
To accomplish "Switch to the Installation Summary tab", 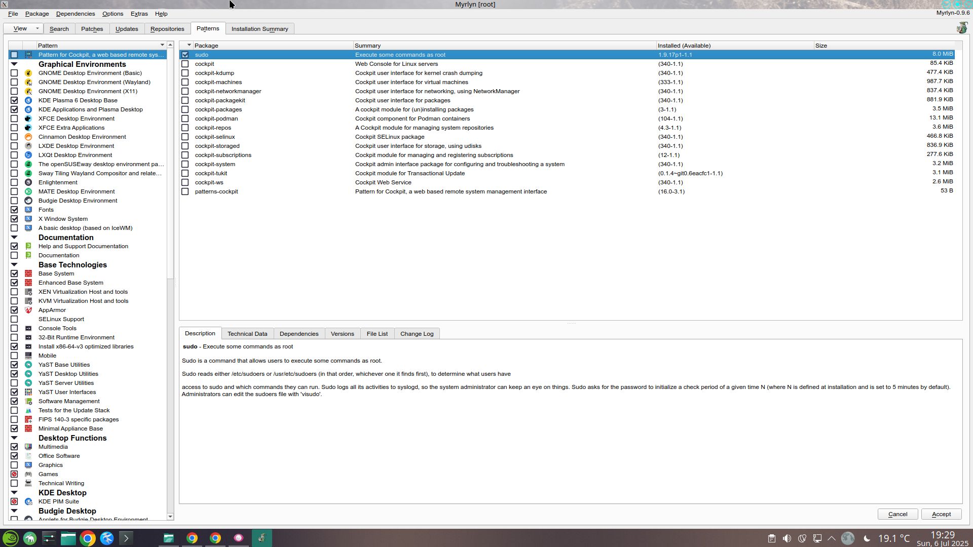I will pos(259,29).
